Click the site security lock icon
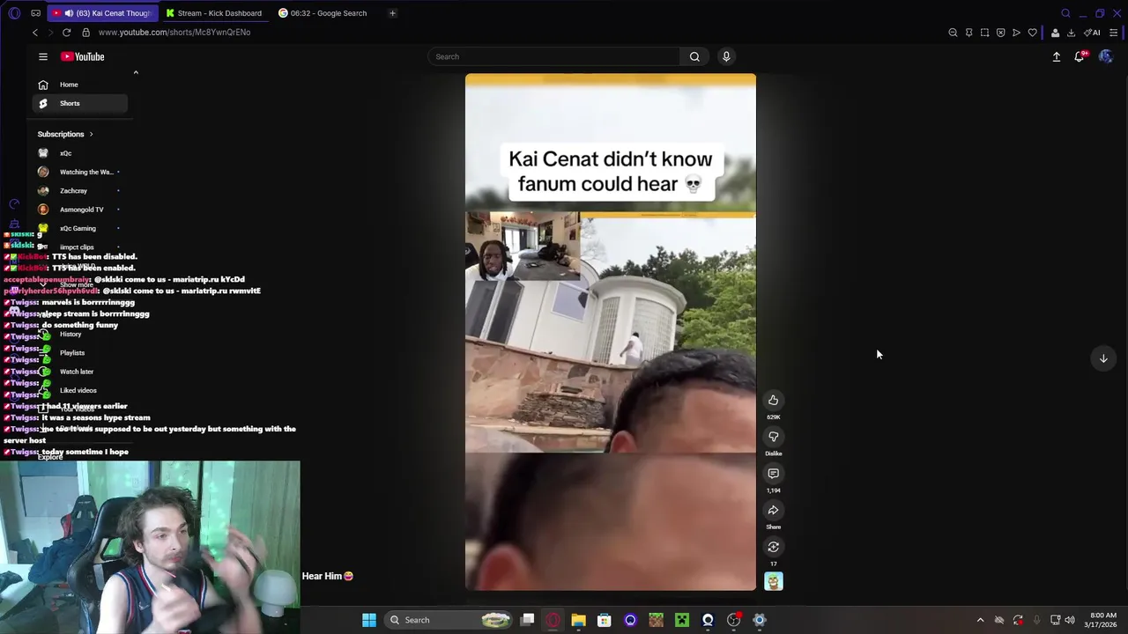 tap(85, 33)
